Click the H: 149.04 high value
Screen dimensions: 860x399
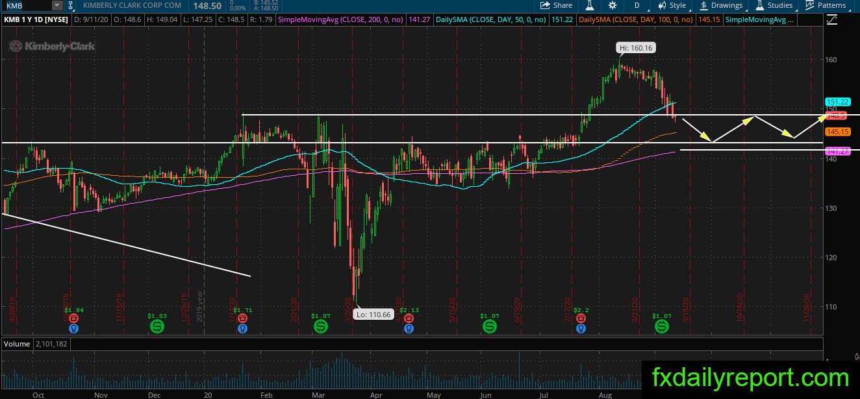(161, 20)
